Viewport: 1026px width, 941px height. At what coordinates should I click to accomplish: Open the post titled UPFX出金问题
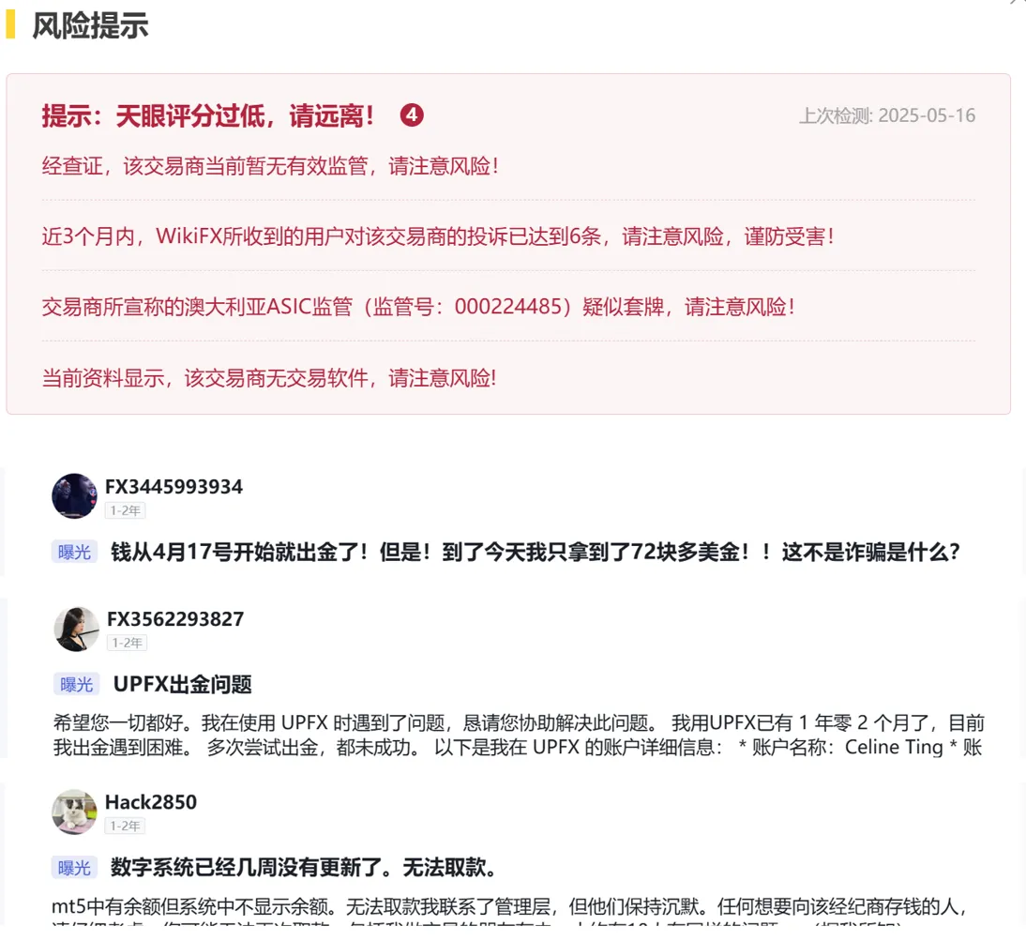point(183,685)
